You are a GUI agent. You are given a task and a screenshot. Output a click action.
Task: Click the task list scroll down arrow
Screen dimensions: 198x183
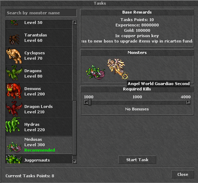click(x=75, y=161)
